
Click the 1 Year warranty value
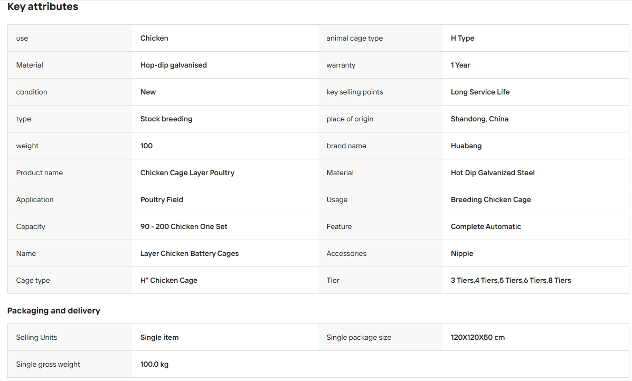[460, 65]
